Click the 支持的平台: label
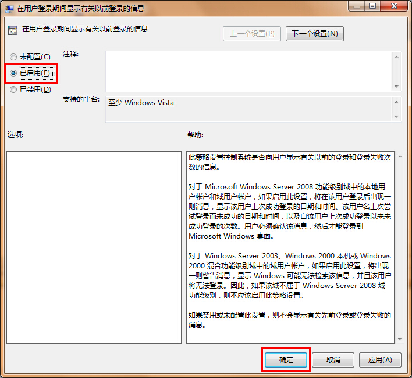Image resolution: width=412 pixels, height=378 pixels. (x=81, y=99)
